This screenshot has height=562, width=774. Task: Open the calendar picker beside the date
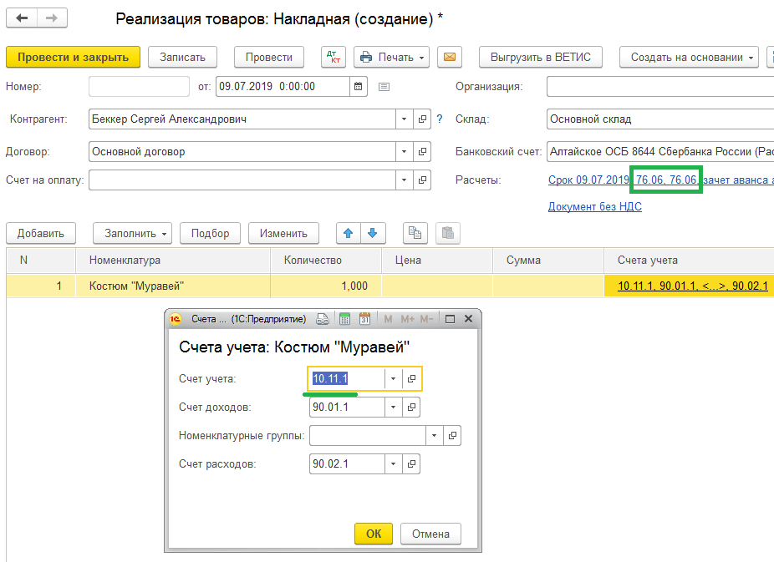(359, 86)
